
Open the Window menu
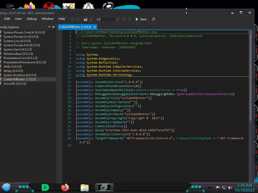pos(47,19)
